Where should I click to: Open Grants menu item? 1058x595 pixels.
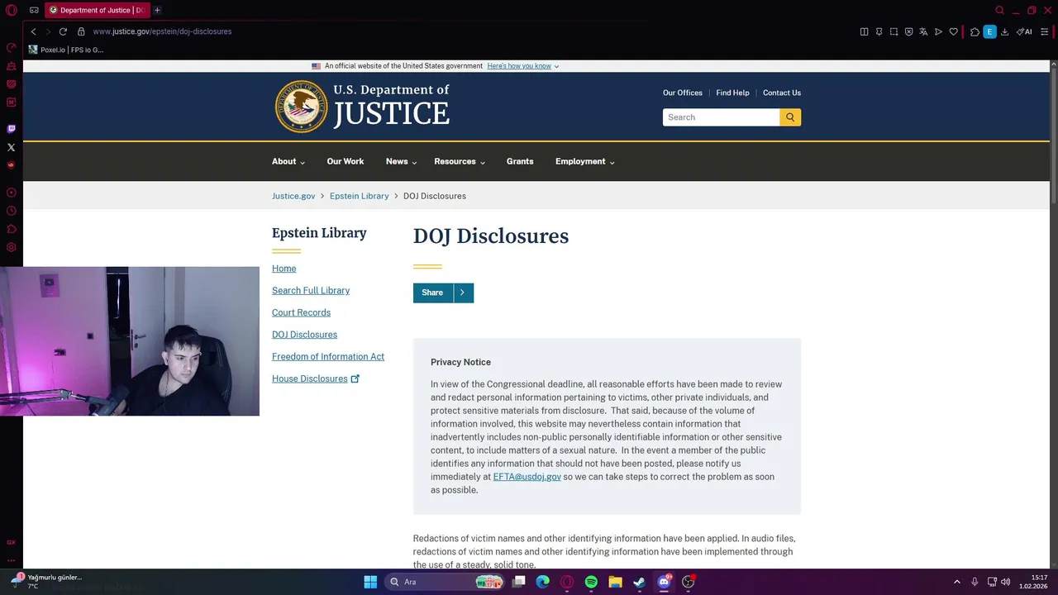tap(520, 161)
